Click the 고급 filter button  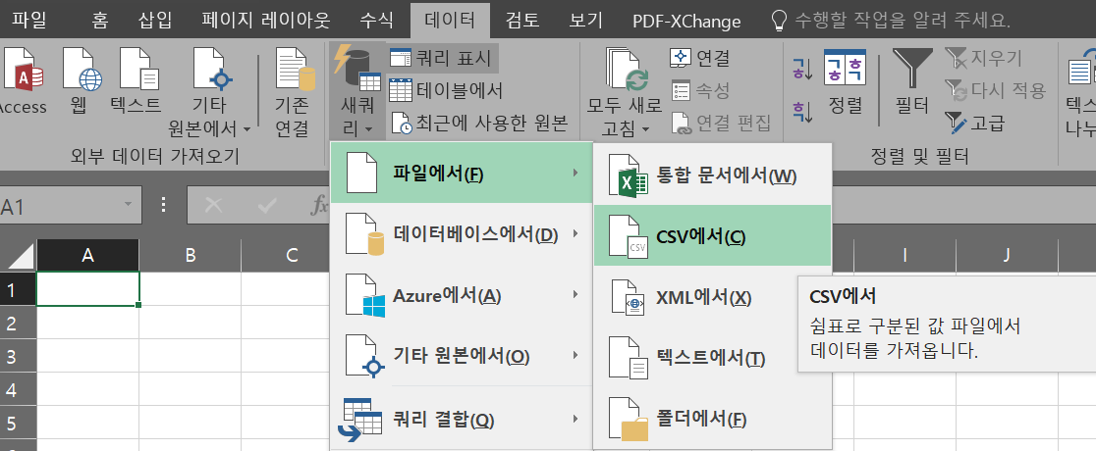point(974,123)
